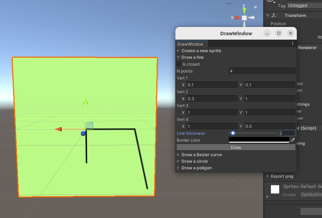322x218 pixels.
Task: Toggle the constrained proportions link icon
Action: [320, 37]
